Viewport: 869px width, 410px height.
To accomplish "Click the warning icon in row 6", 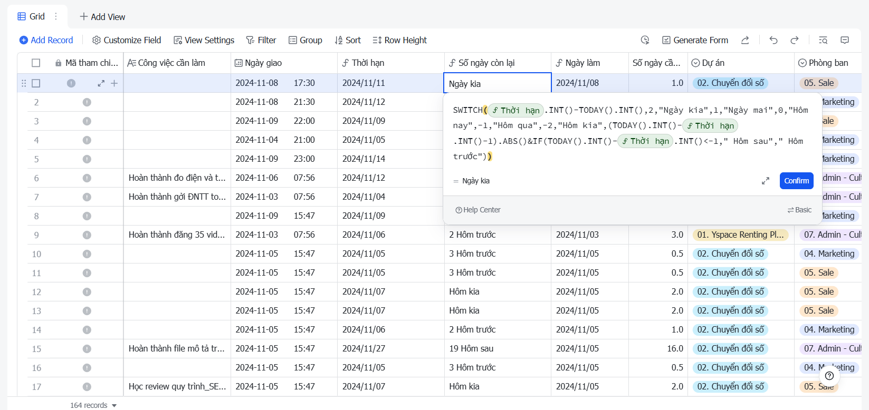I will (x=87, y=178).
